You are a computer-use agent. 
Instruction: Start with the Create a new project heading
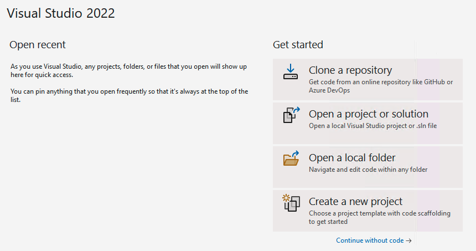(x=355, y=202)
